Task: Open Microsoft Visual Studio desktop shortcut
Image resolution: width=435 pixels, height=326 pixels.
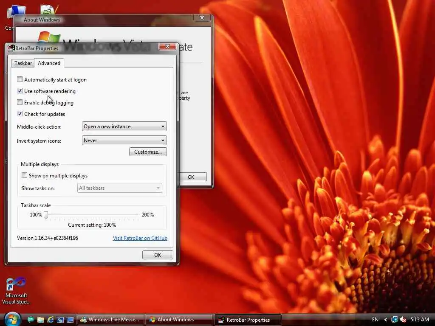Action: [x=16, y=290]
